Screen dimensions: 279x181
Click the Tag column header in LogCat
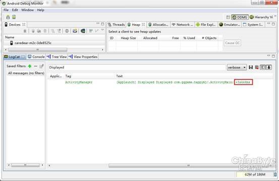click(x=68, y=76)
